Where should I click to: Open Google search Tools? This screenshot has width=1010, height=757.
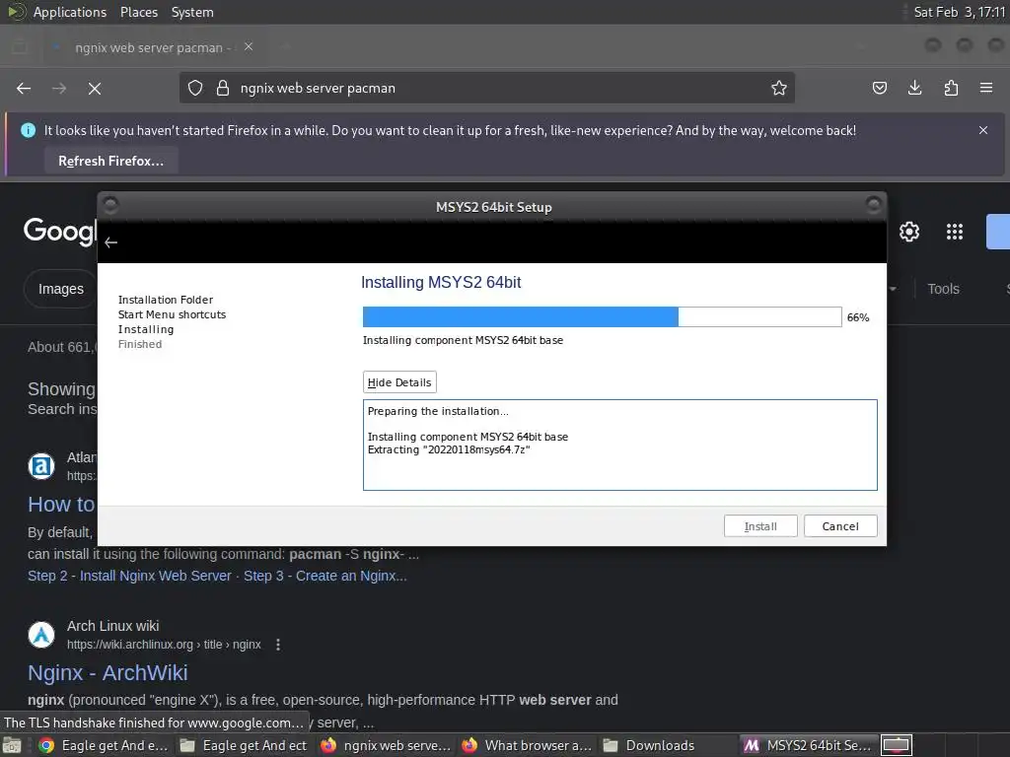click(x=943, y=289)
